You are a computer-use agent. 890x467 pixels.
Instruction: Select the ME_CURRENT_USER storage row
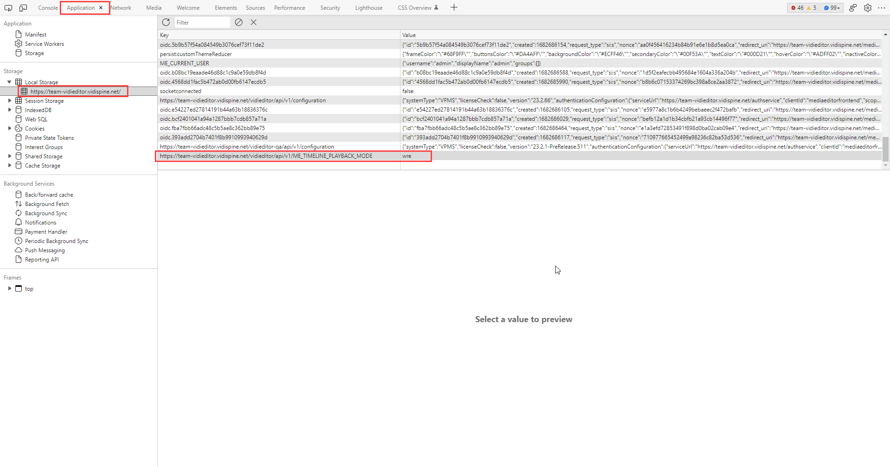point(184,63)
